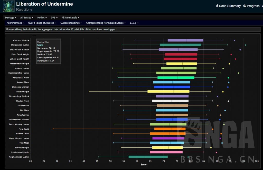Screen dimensions: 263x170
Task: Choose the 11.1.5 patch version dropdown
Action: point(134,23)
